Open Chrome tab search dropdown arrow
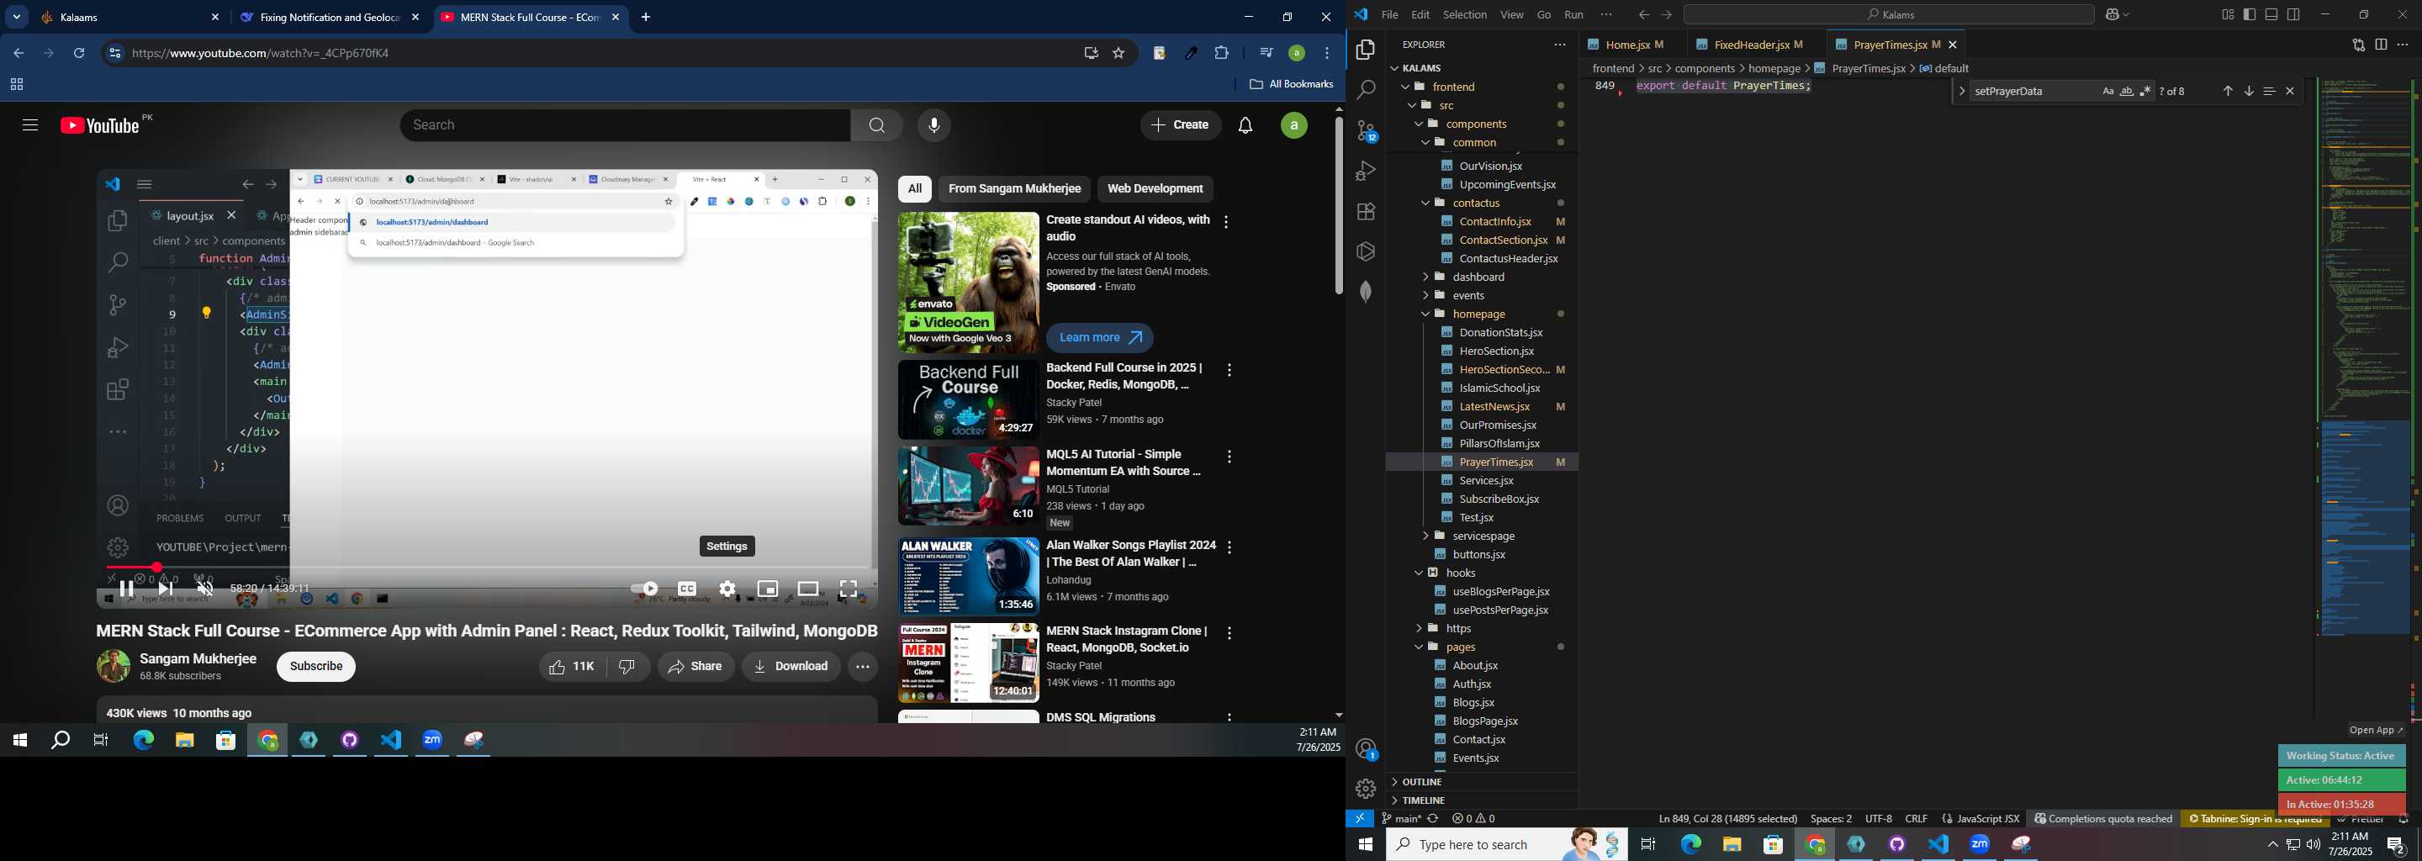 pyautogui.click(x=17, y=17)
